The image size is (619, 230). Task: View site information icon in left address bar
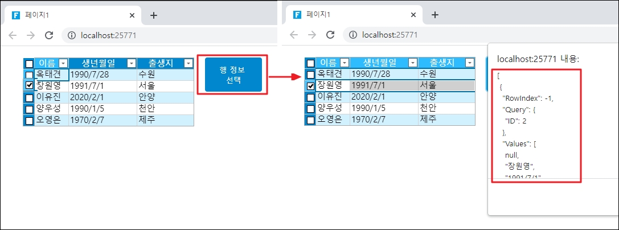(72, 35)
